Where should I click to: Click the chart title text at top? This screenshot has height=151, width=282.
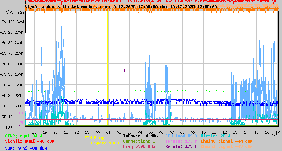[x=121, y=7]
